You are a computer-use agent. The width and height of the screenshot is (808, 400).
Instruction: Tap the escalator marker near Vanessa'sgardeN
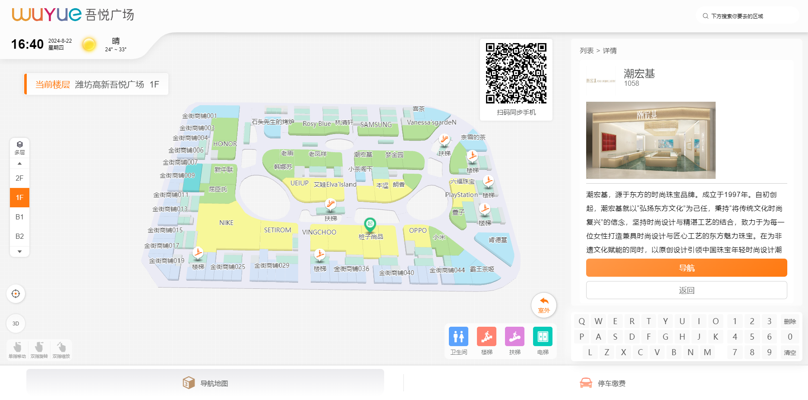click(x=444, y=140)
